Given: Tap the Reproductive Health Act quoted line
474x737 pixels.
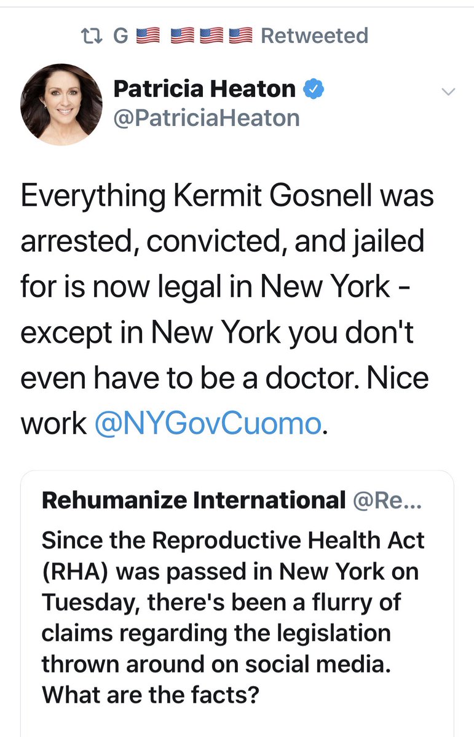Looking at the screenshot, I should tap(233, 540).
